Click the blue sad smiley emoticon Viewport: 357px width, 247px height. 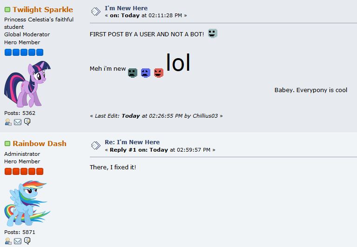click(146, 73)
